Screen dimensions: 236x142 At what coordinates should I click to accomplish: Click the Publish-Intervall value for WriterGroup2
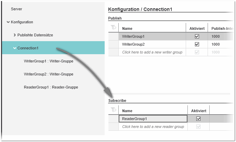(x=216, y=44)
